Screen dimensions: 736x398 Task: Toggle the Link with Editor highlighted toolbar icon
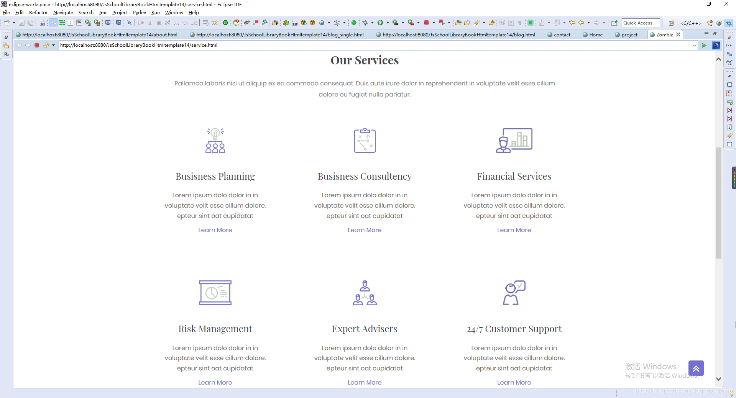(53, 23)
